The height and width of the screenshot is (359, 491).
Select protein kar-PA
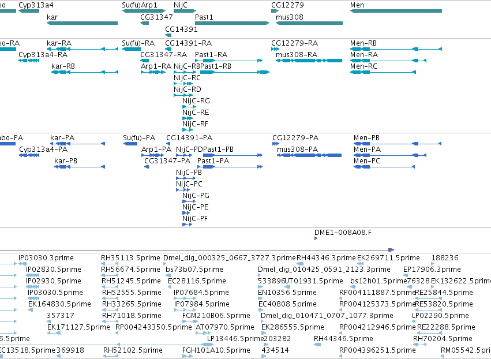[77, 144]
